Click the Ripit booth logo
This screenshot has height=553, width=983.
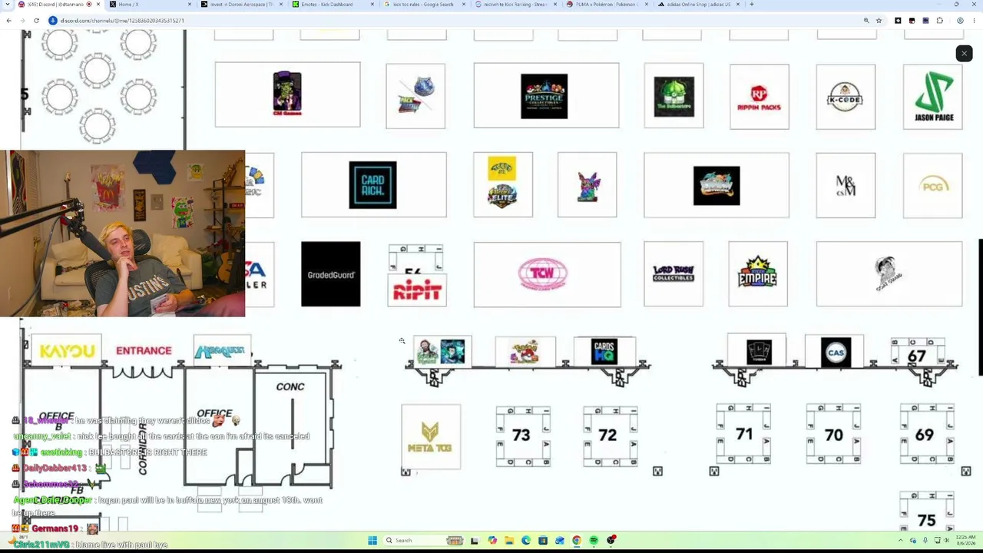(417, 291)
